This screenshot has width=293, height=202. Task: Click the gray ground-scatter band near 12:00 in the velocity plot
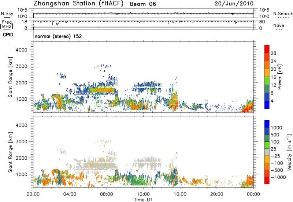[x=148, y=163]
